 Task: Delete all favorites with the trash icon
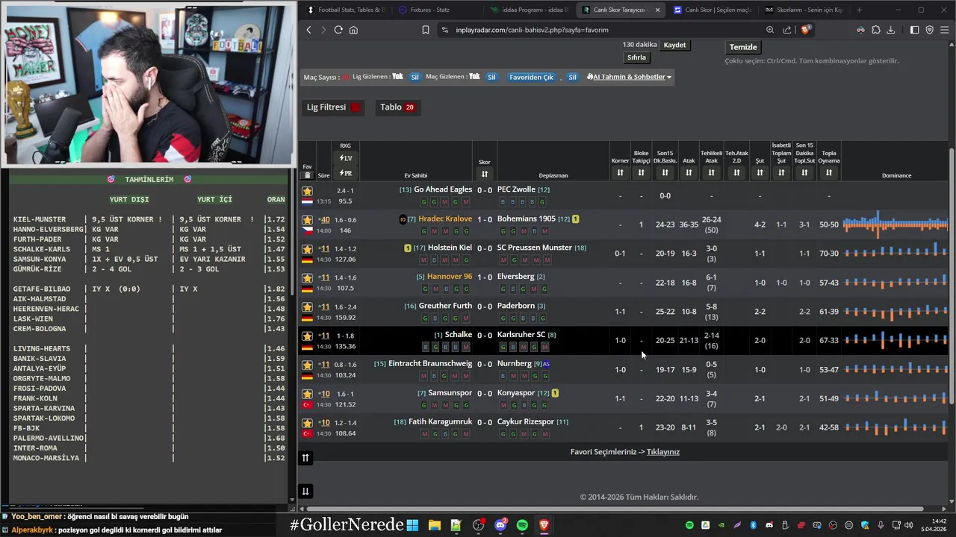point(307,176)
